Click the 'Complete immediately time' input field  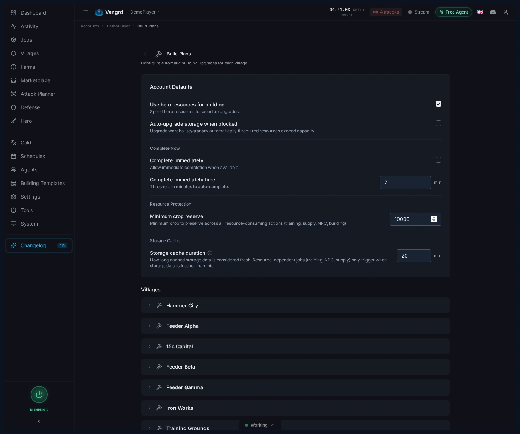(405, 182)
